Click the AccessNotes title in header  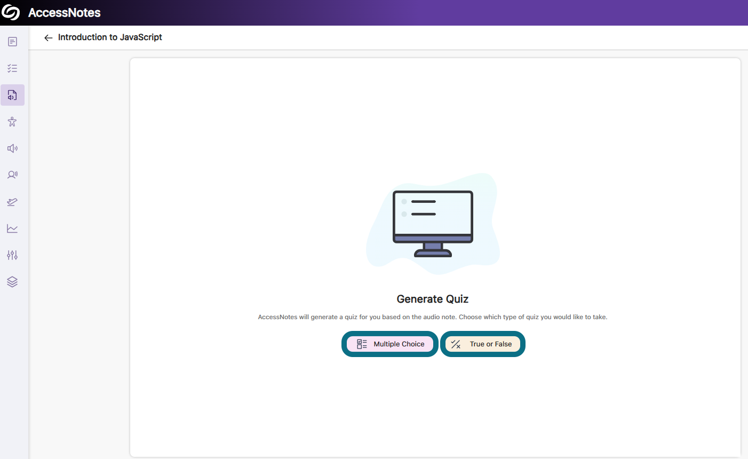pos(65,13)
